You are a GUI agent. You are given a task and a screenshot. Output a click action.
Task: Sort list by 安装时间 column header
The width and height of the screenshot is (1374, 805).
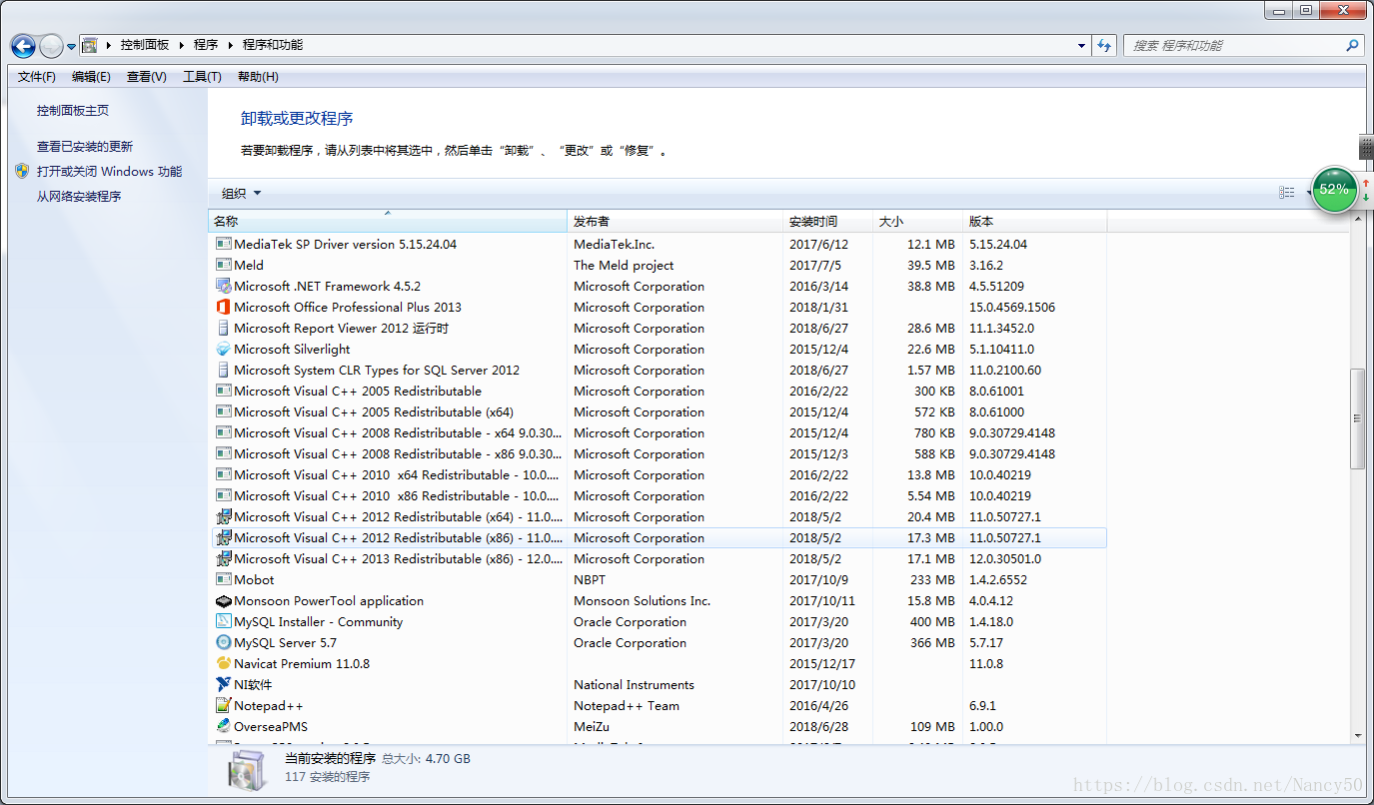coord(828,222)
